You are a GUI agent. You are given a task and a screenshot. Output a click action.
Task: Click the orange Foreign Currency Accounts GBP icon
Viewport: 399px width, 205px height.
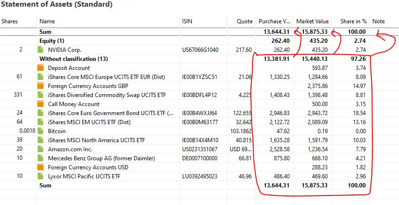(41, 86)
